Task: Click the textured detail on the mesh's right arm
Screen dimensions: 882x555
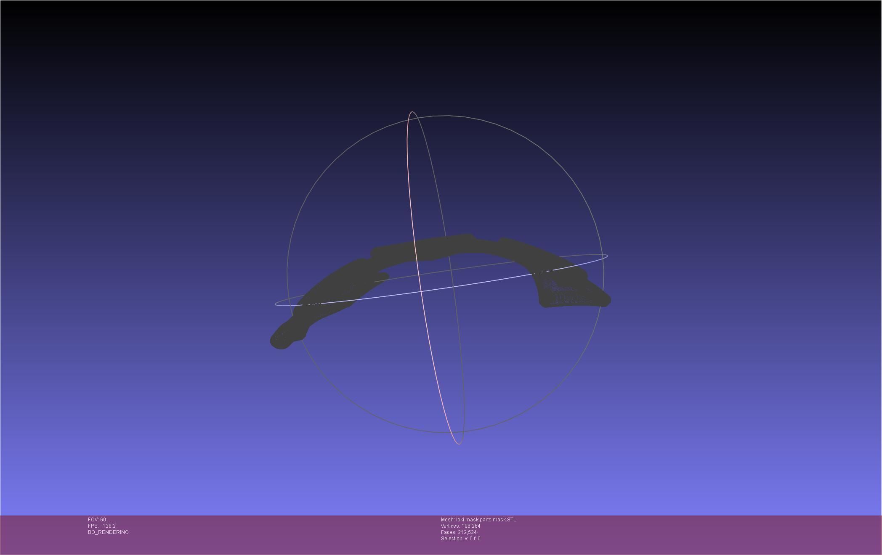Action: (566, 294)
